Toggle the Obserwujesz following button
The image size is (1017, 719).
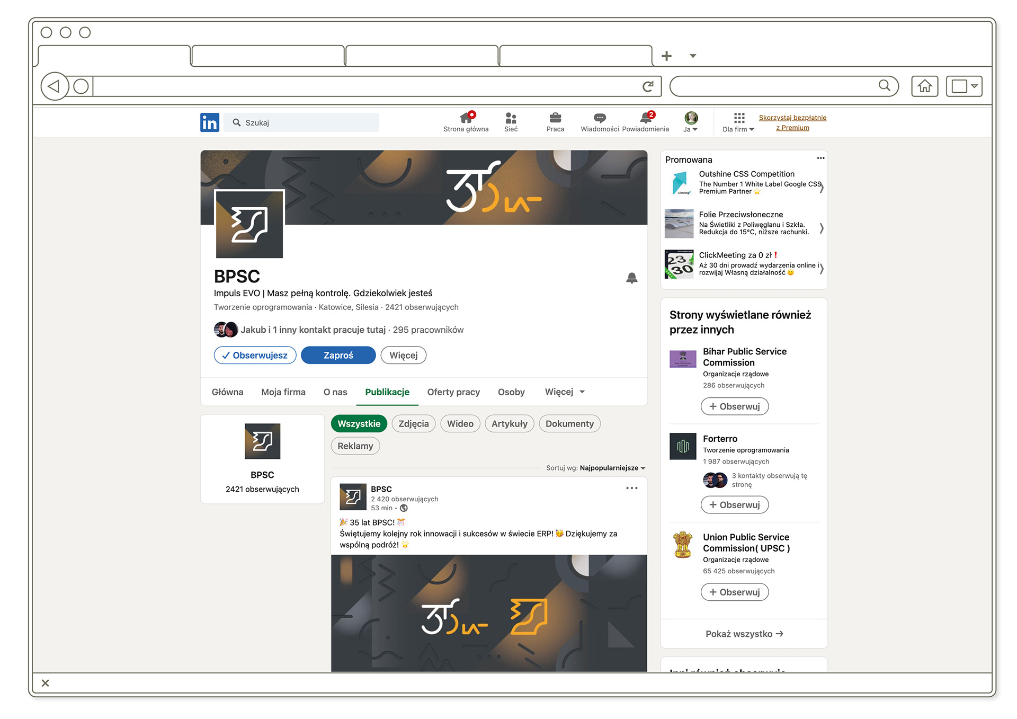(255, 355)
